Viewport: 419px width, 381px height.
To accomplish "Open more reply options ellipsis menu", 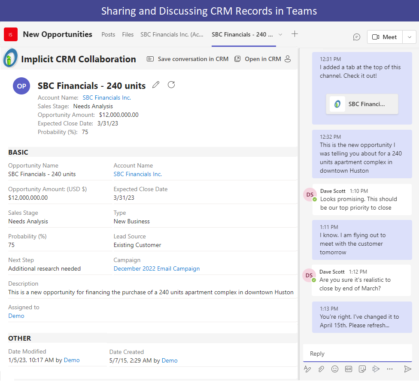I will click(x=390, y=369).
